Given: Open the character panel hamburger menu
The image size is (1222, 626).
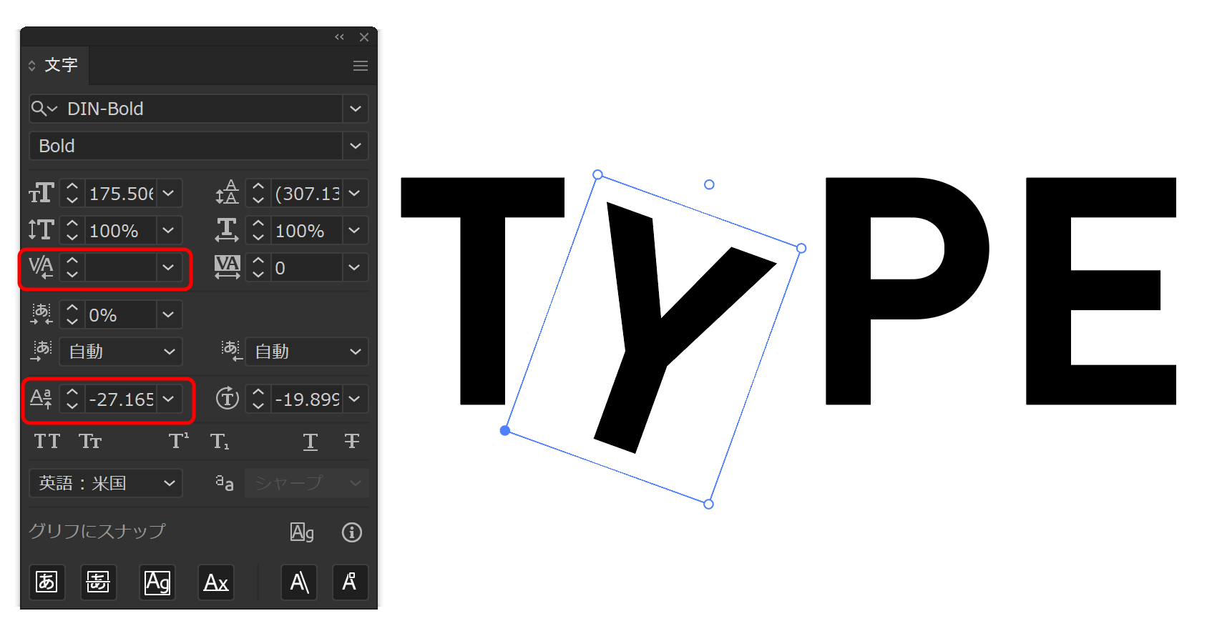Looking at the screenshot, I should coord(361,66).
